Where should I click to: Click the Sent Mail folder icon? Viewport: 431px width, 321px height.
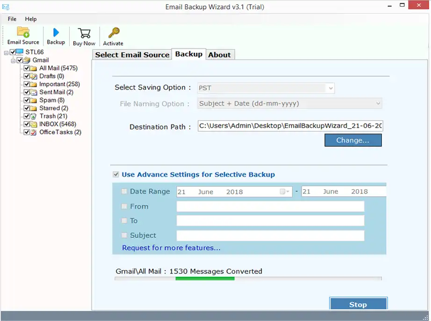(33, 92)
